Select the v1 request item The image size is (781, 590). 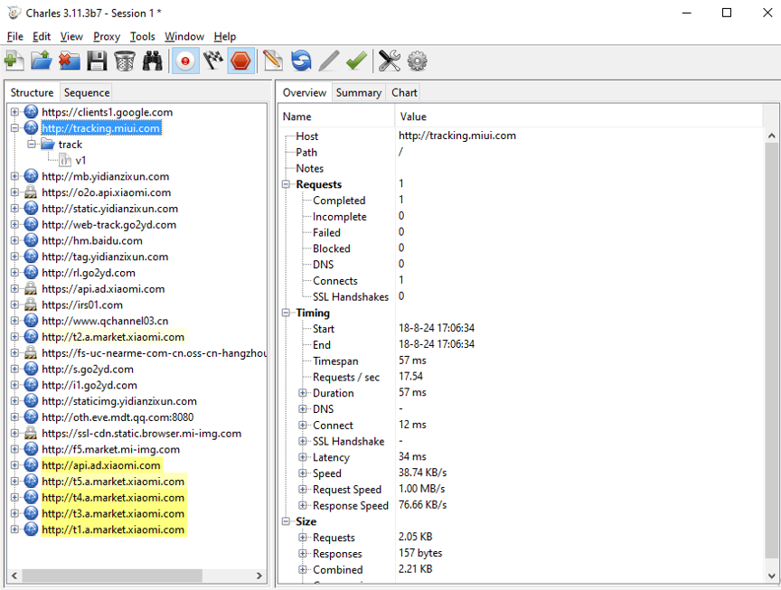(x=80, y=160)
